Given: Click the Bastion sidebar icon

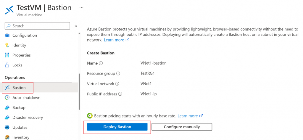Looking at the screenshot, I should (x=7, y=88).
